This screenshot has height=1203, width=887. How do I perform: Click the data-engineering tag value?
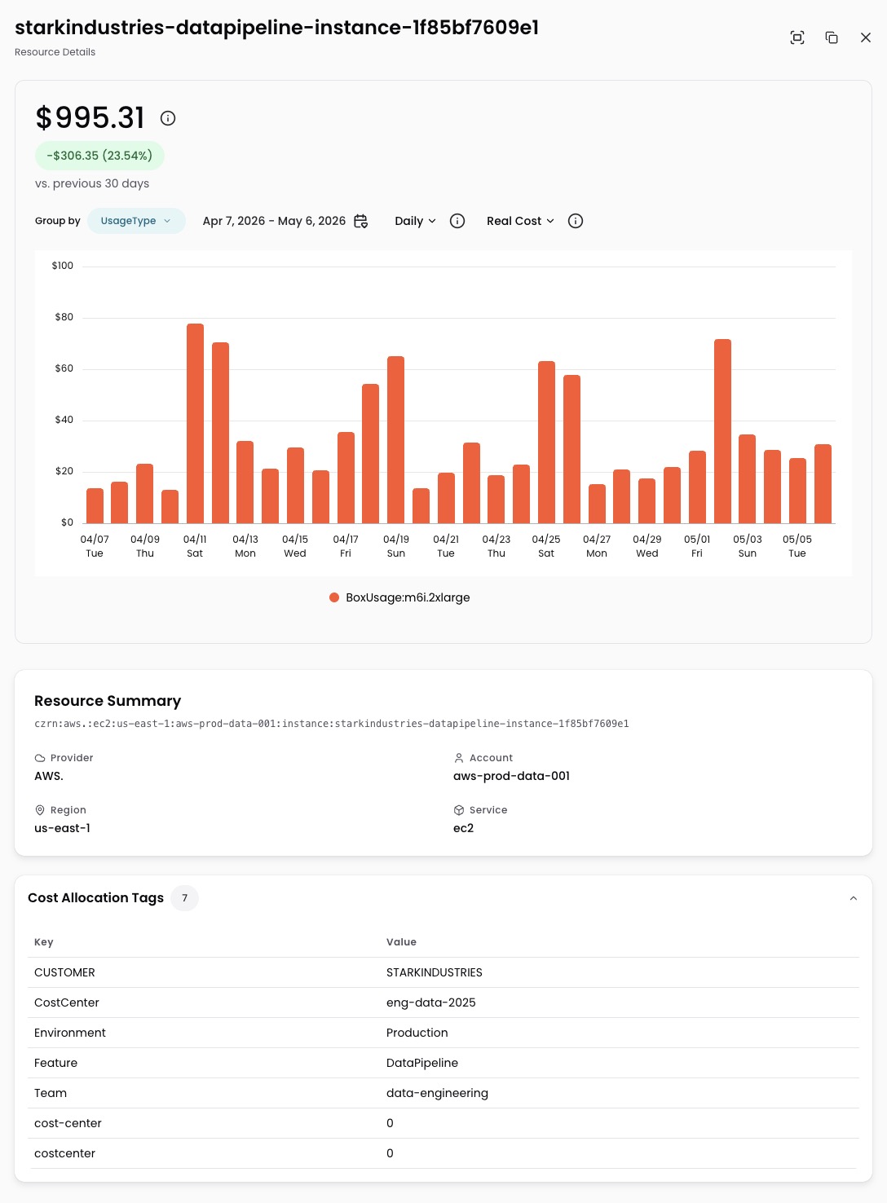pos(438,1093)
